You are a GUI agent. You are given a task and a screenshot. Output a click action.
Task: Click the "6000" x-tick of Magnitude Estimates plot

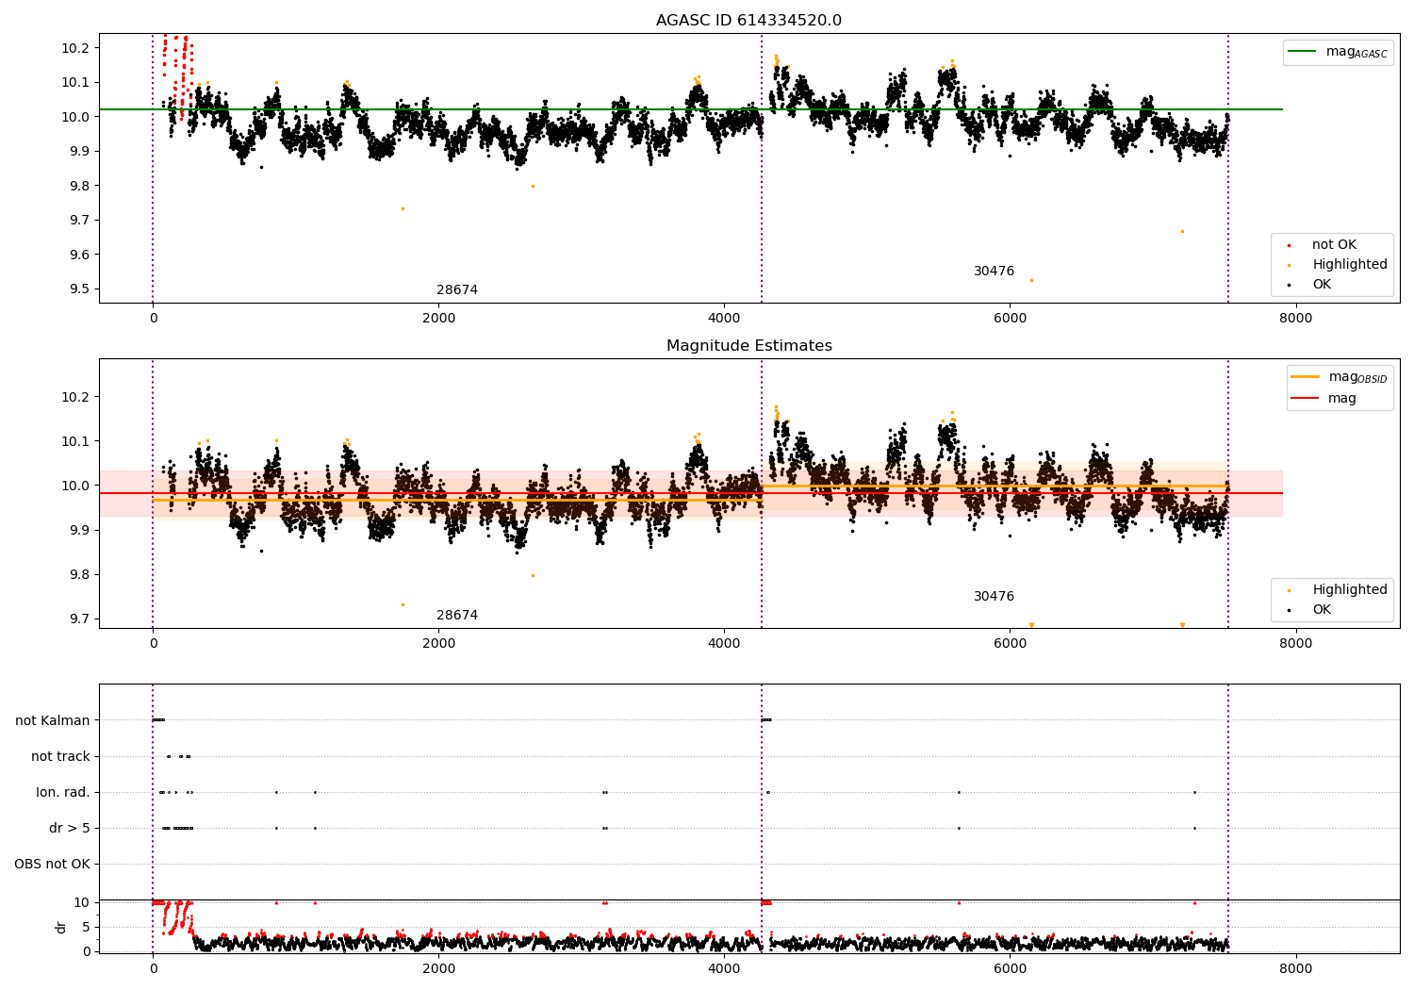[x=1010, y=644]
